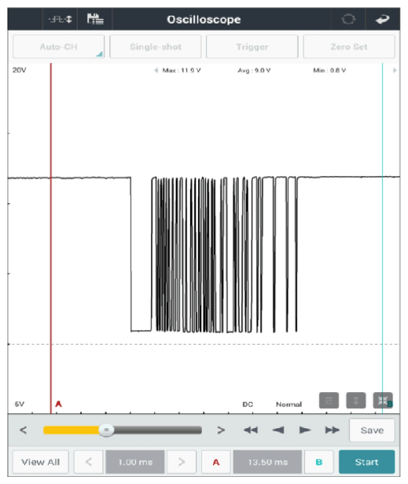The height and width of the screenshot is (484, 408).
Task: Tap the refresh icon in title bar
Action: [x=348, y=20]
